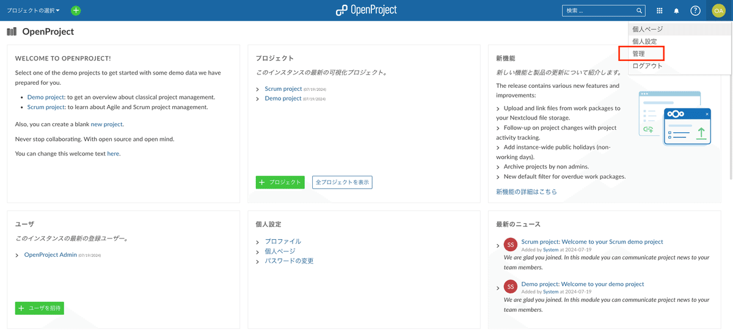733x330 pixels.
Task: Open the Scrum project link in welcome text
Action: [x=46, y=107]
